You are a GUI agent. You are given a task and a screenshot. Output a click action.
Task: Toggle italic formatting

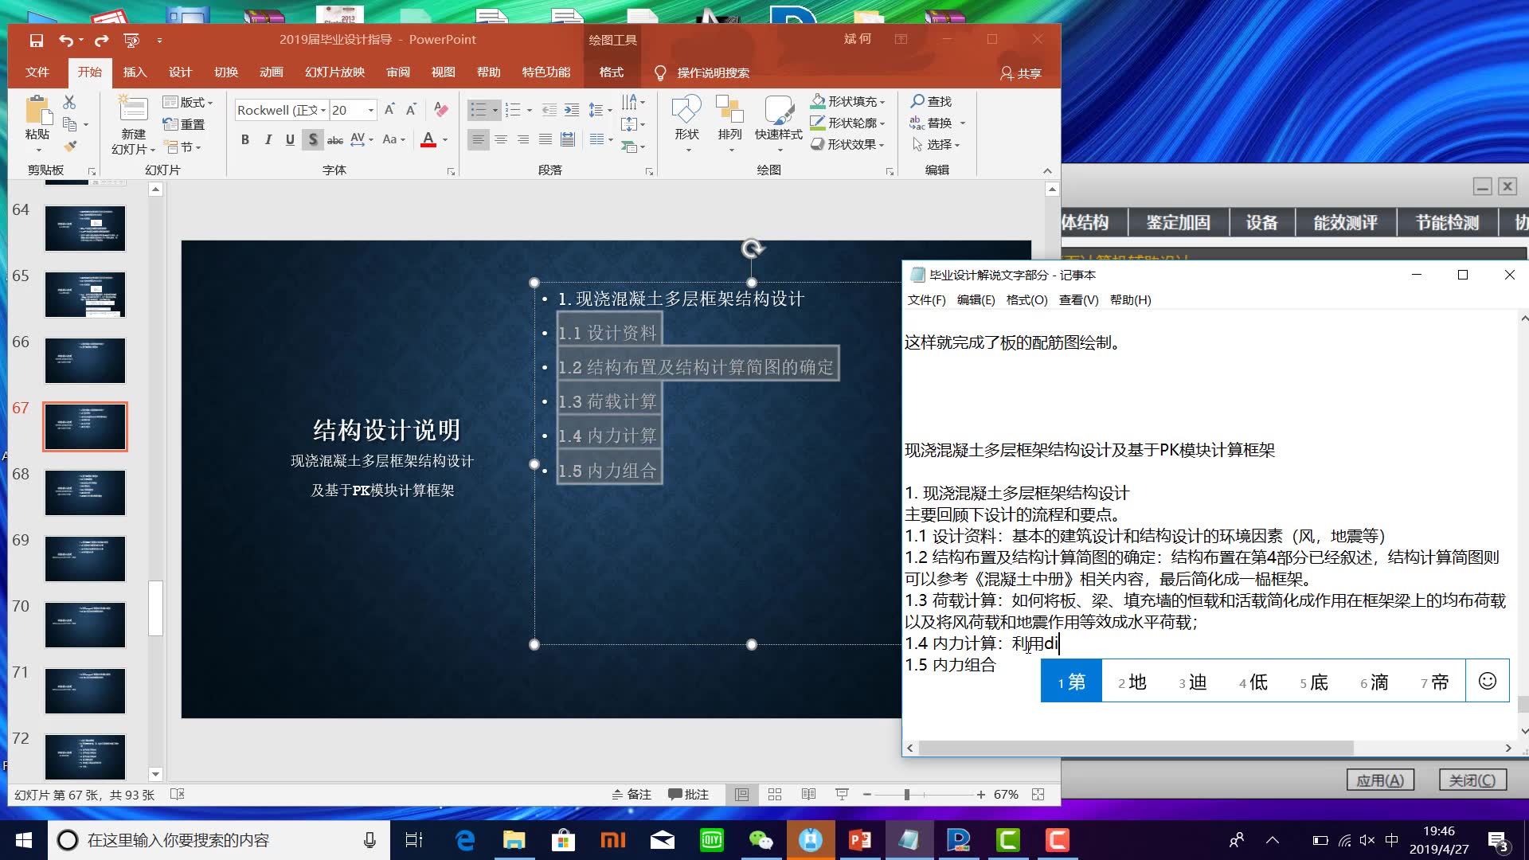(x=268, y=139)
